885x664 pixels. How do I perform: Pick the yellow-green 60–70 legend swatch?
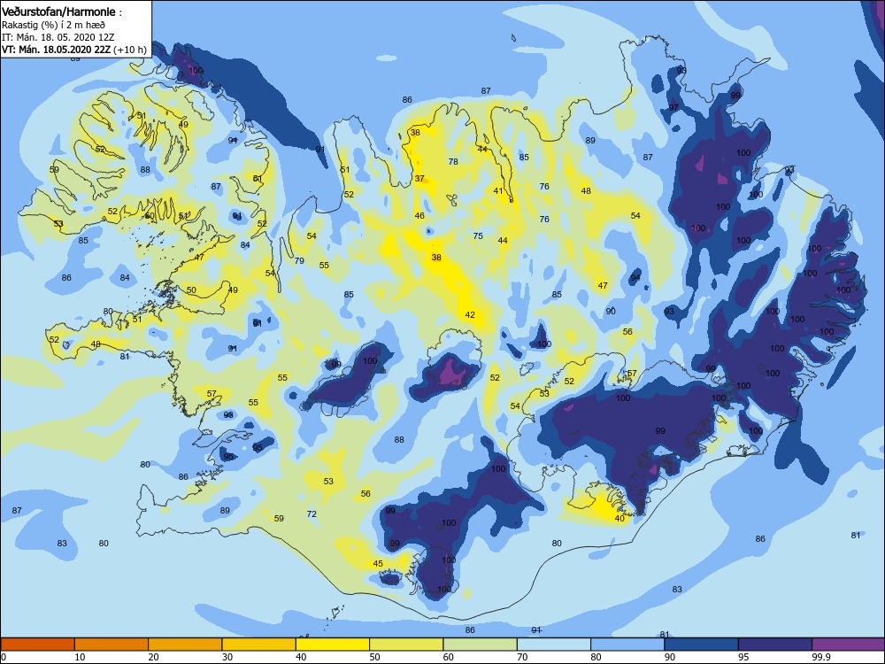click(x=481, y=645)
